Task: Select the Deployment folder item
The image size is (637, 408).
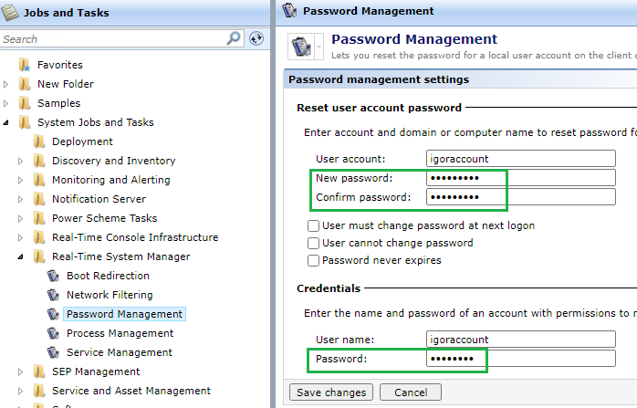Action: (x=82, y=141)
